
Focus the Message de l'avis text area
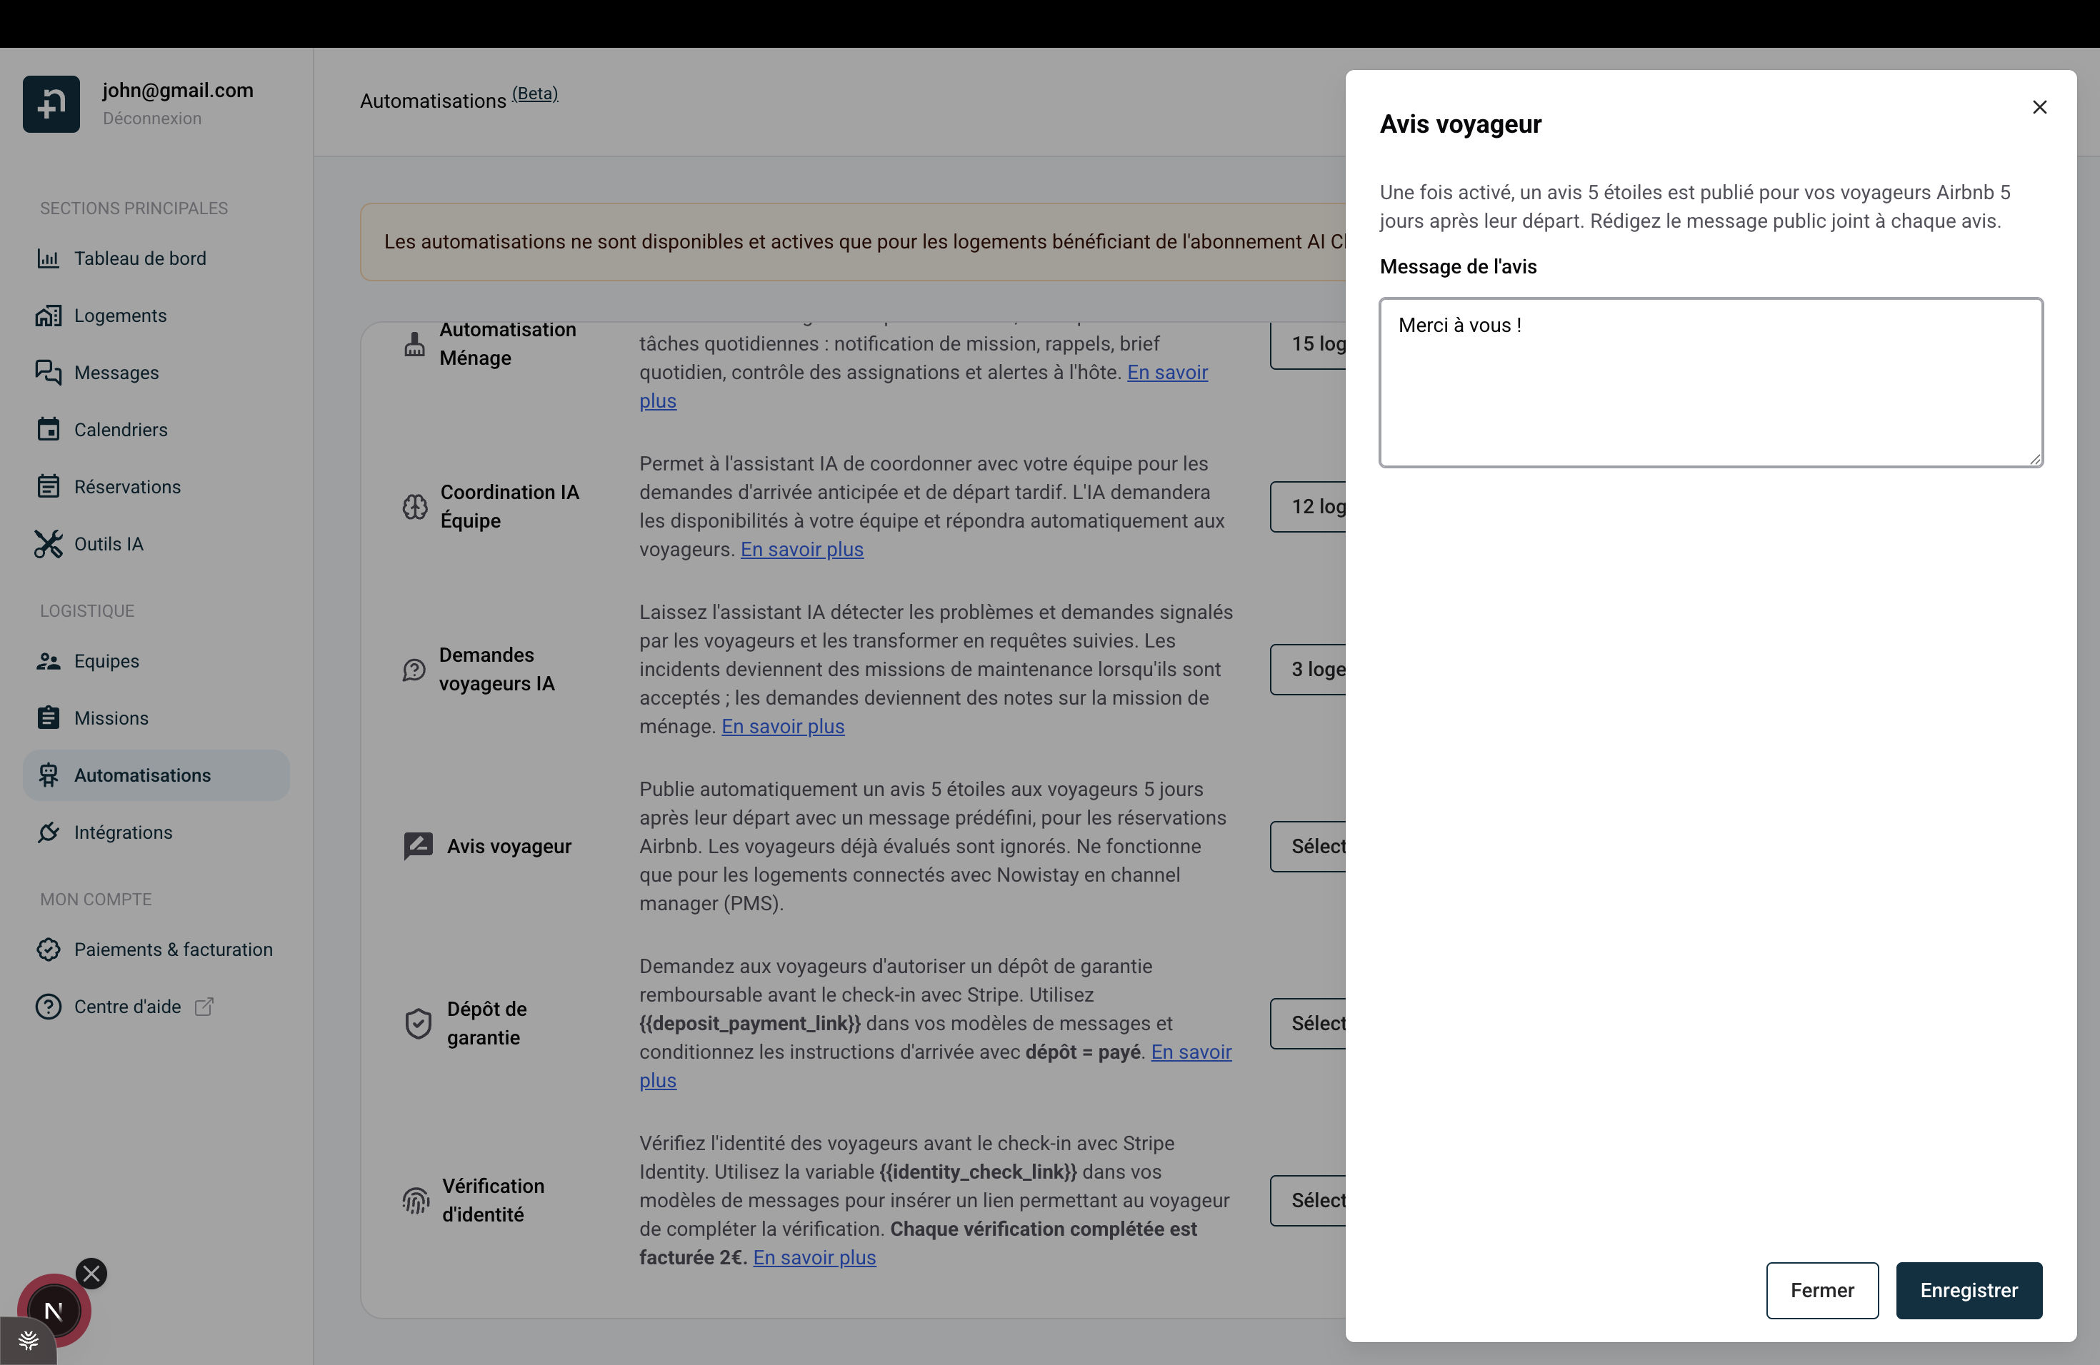pyautogui.click(x=1711, y=382)
